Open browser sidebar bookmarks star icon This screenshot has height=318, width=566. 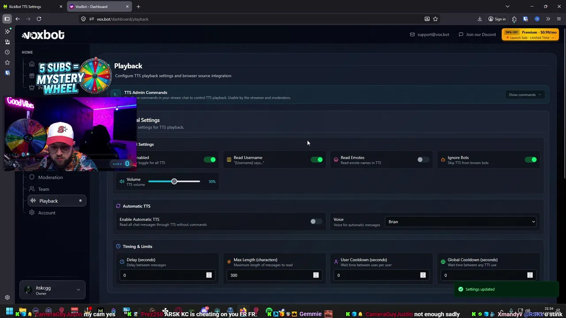(7, 63)
